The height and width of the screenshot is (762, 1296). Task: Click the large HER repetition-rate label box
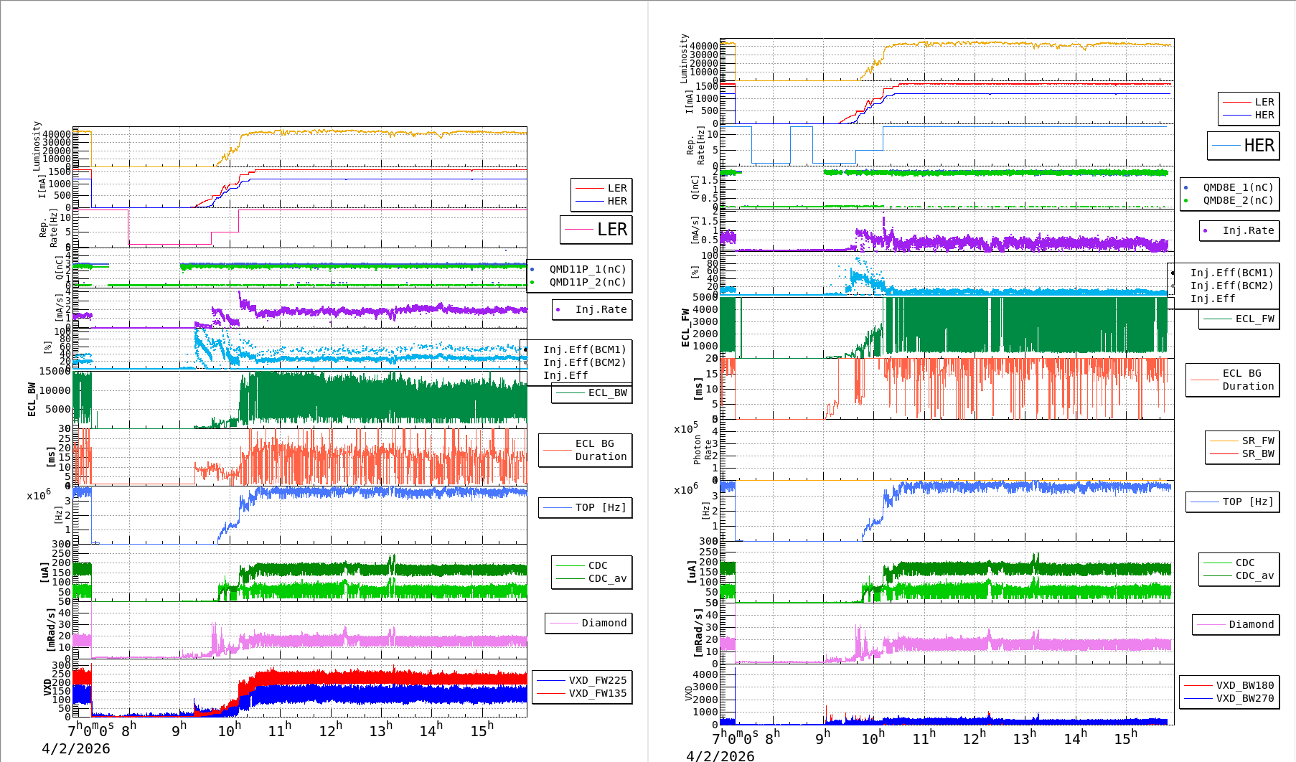pos(1244,146)
